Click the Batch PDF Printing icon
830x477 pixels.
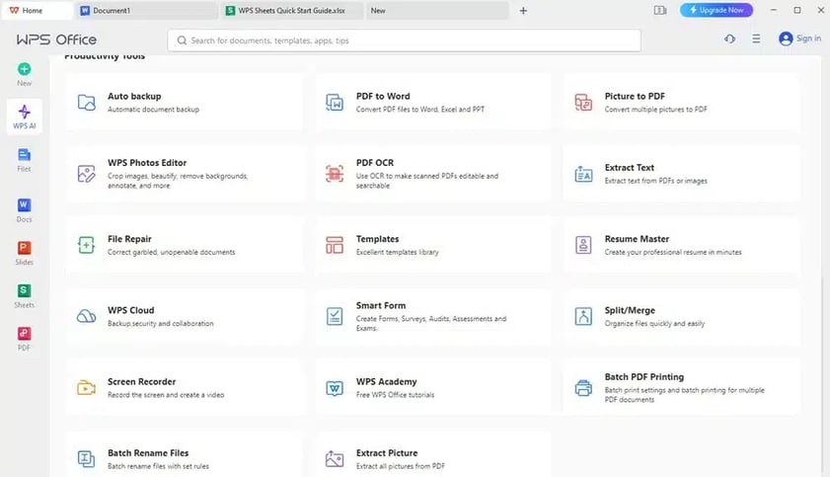pos(583,387)
